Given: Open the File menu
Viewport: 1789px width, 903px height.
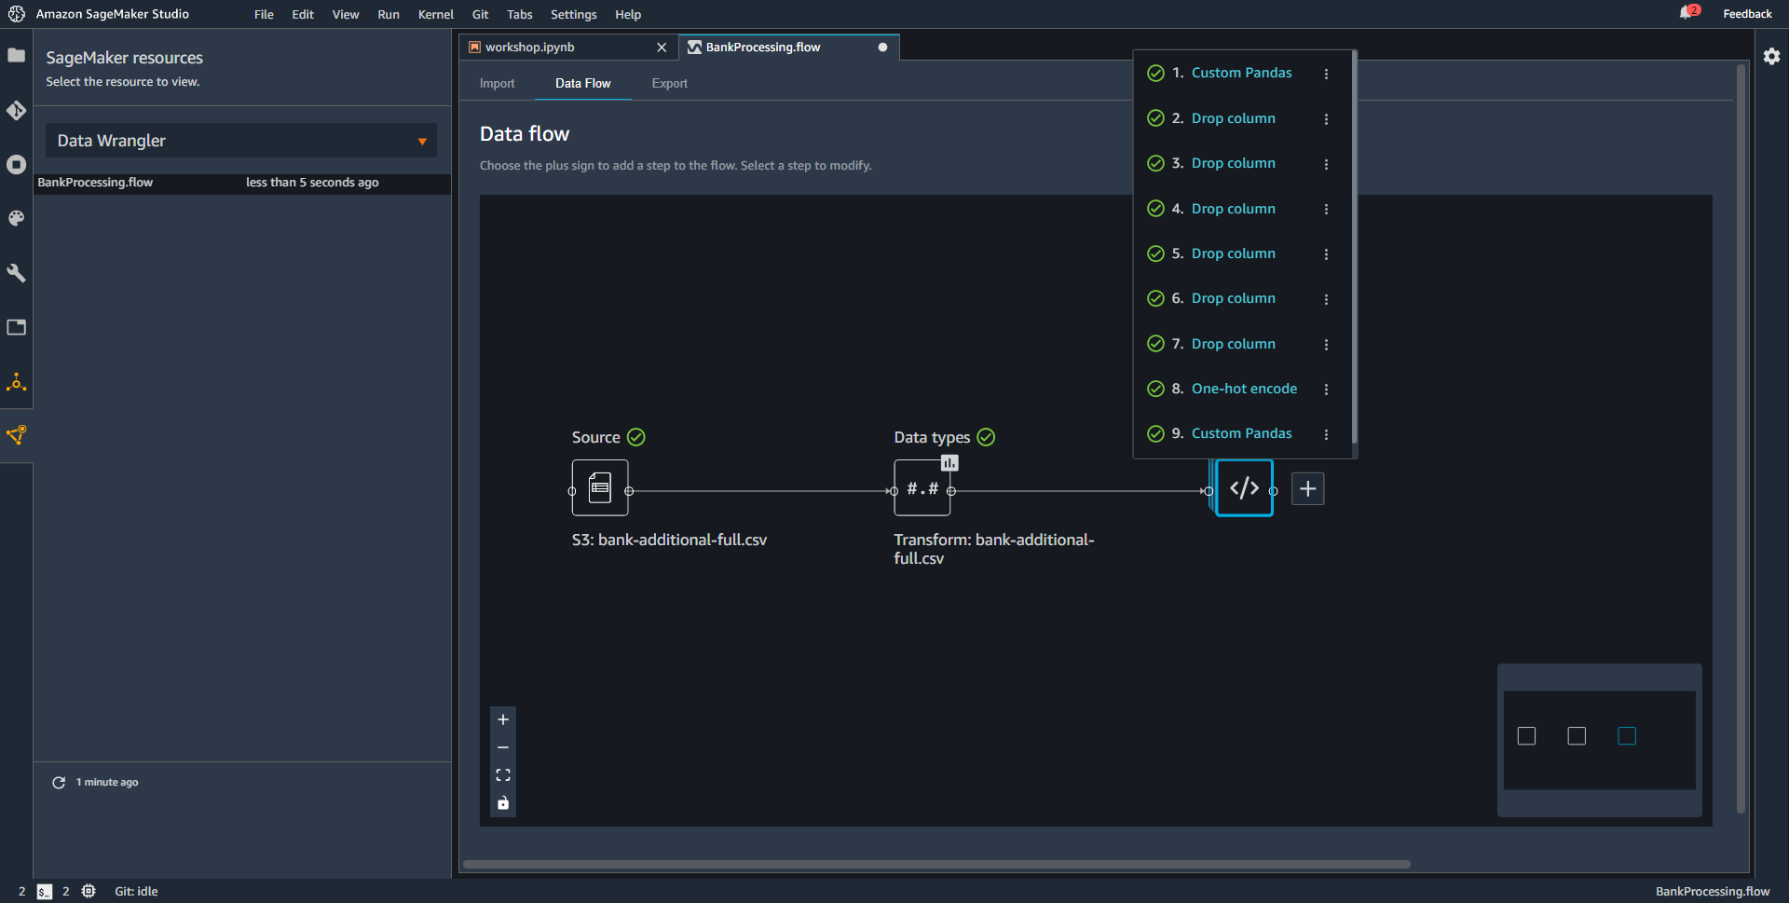Looking at the screenshot, I should click(264, 14).
